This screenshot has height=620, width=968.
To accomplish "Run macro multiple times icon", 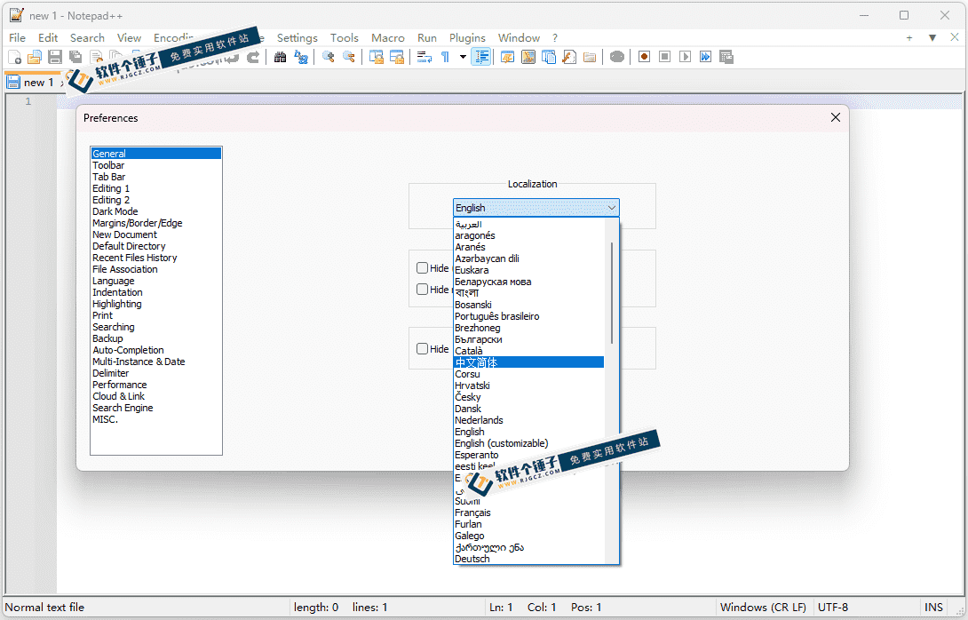I will pyautogui.click(x=705, y=57).
